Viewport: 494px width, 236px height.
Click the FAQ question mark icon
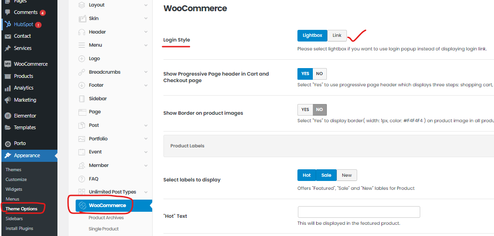(82, 179)
